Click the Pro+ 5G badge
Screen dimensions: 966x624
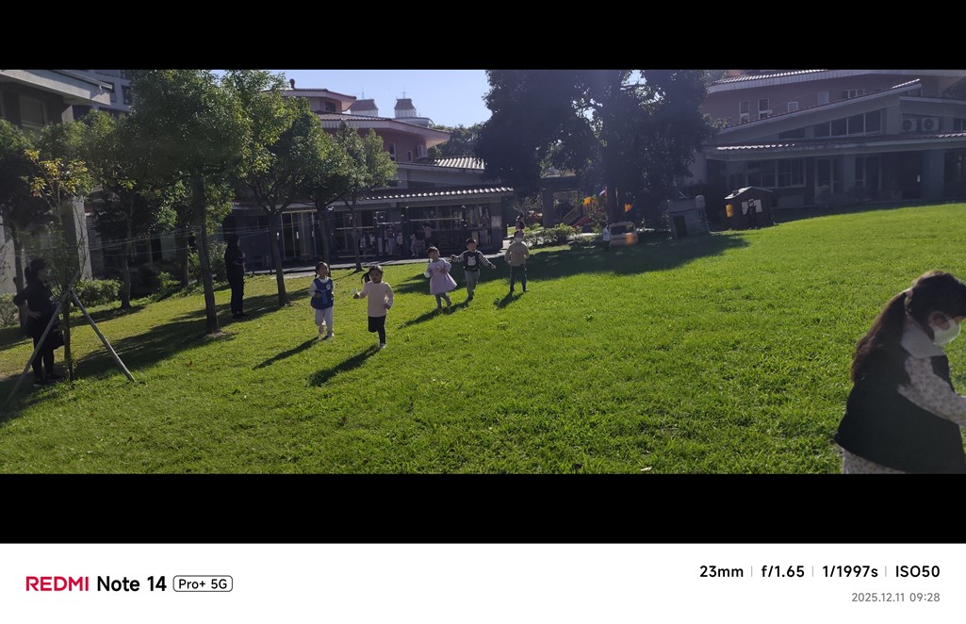tap(203, 584)
